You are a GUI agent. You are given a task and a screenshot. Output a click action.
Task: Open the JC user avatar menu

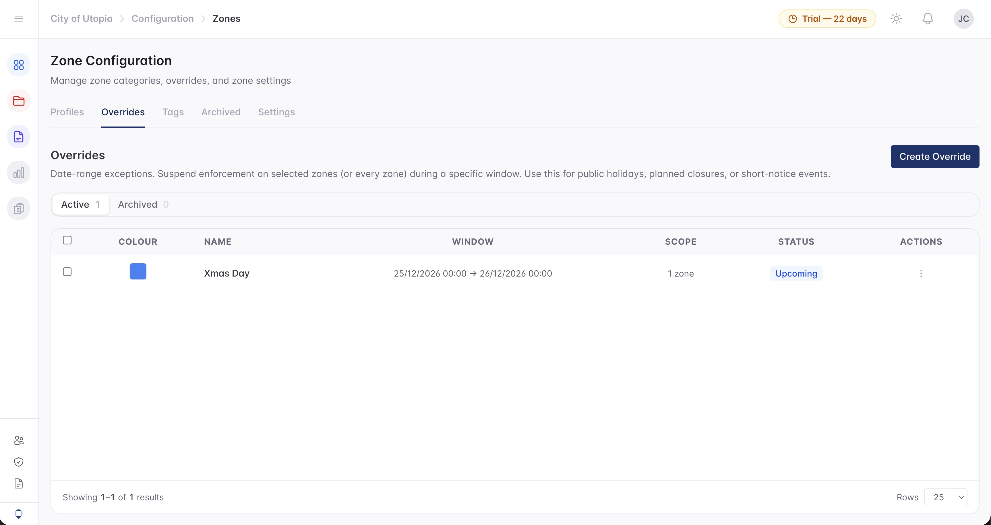click(963, 18)
